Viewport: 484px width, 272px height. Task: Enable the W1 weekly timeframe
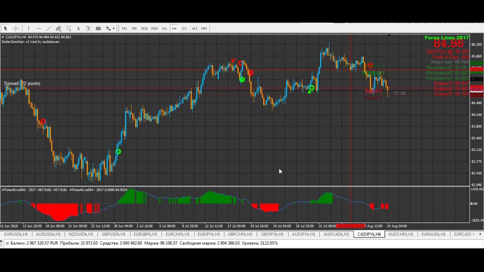coord(194,28)
